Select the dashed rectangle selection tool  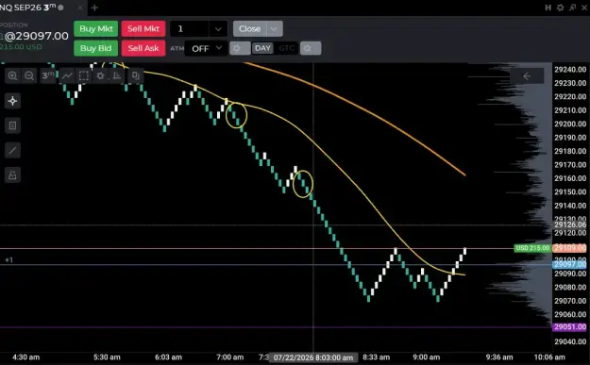click(83, 75)
